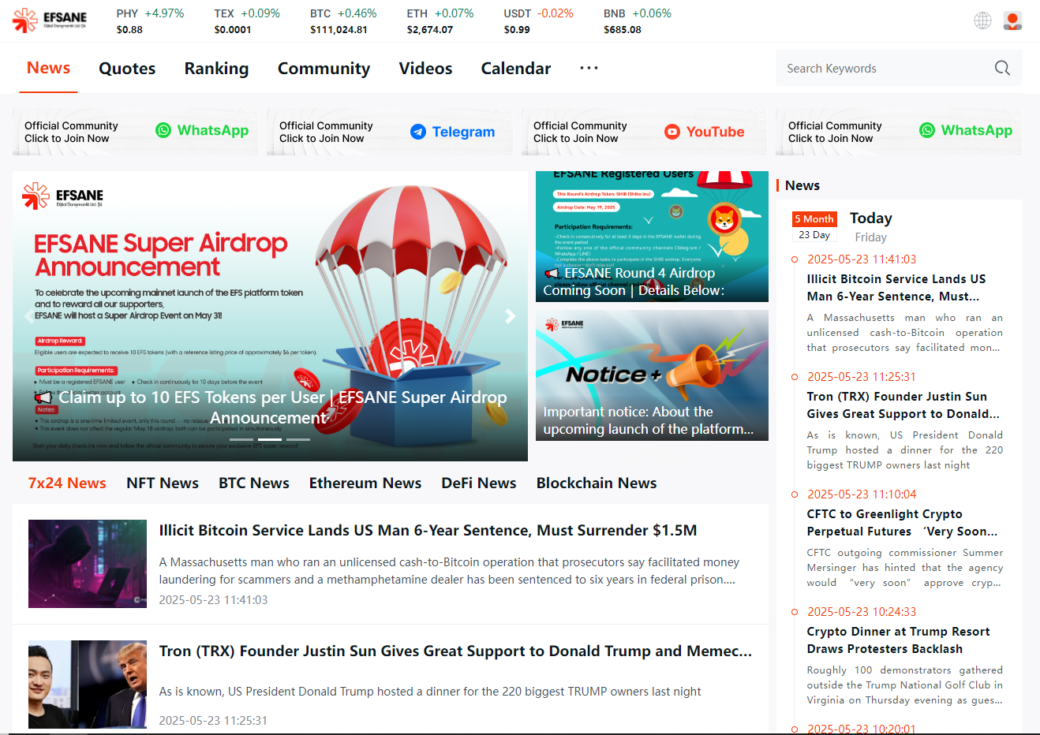Switch to the NFT News tab
The image size is (1040, 735).
[x=163, y=483]
